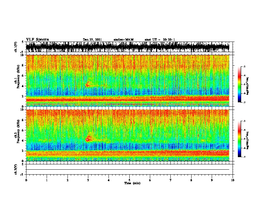The width and height of the screenshot is (262, 202).
Task: Click the ch.1 color bar log(PSD) label
Action: (247, 86)
